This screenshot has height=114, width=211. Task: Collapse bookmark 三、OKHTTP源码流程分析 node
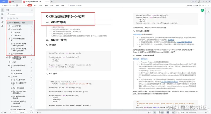pos(8,39)
